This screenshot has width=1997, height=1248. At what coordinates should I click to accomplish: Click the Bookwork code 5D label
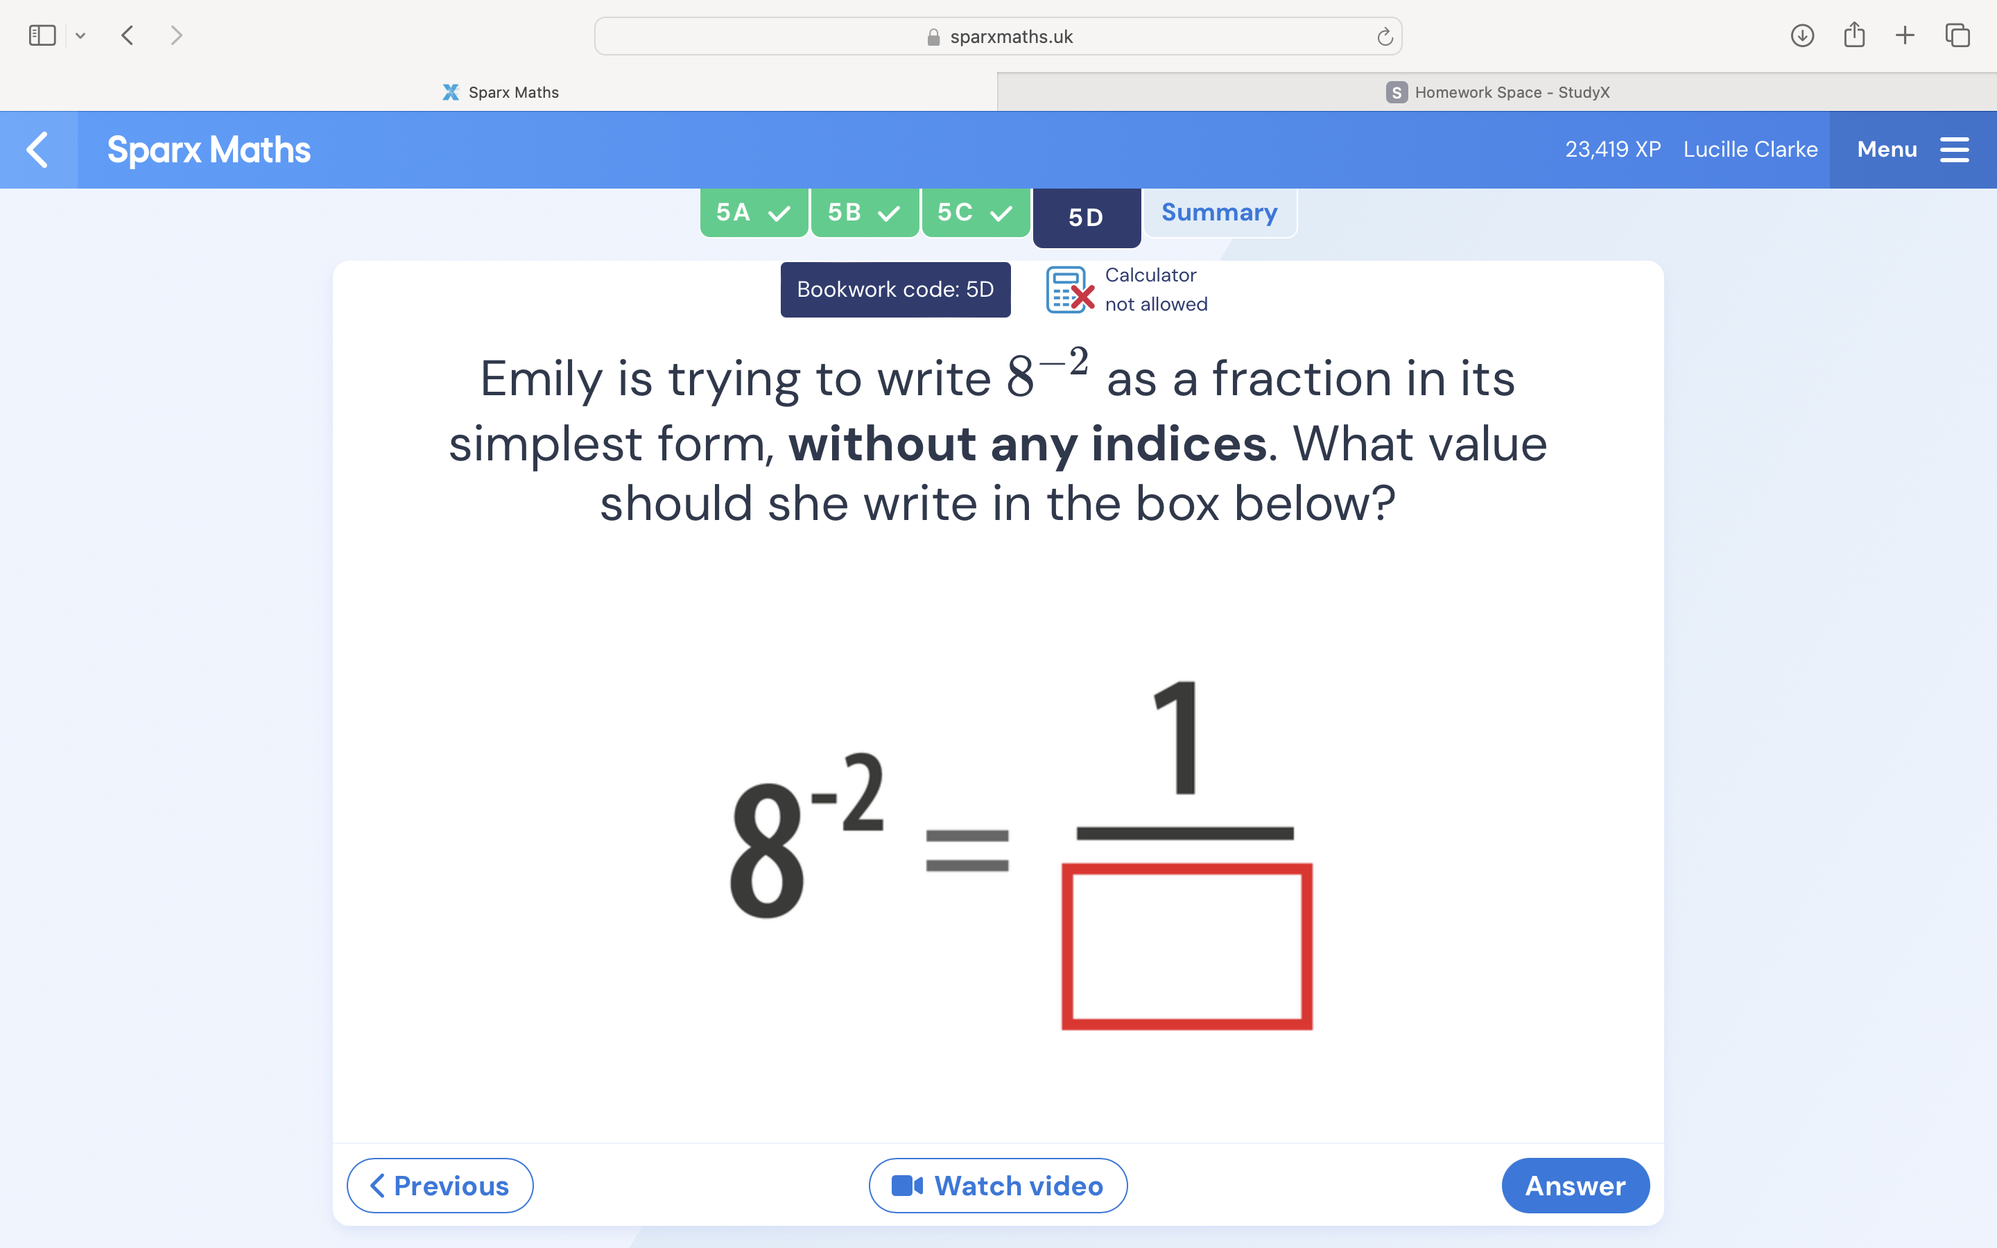point(893,289)
